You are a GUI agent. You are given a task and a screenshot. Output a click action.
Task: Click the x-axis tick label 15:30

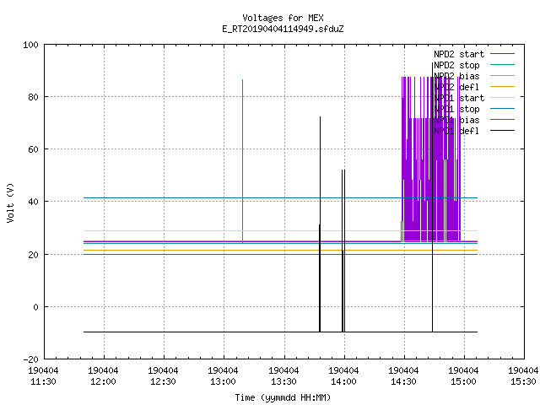tap(523, 381)
